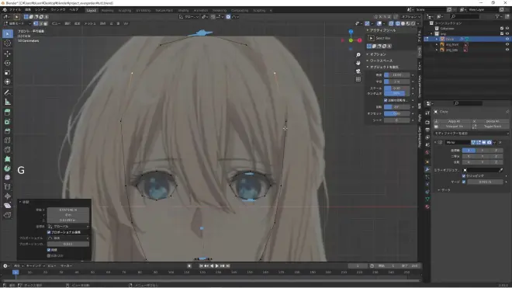Select the Select Box tool
Viewport: 512px width, 288px height.
click(x=8, y=33)
